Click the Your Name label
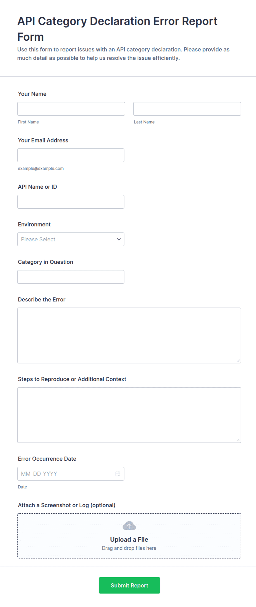Screen dimensions: 256x607 (x=32, y=94)
